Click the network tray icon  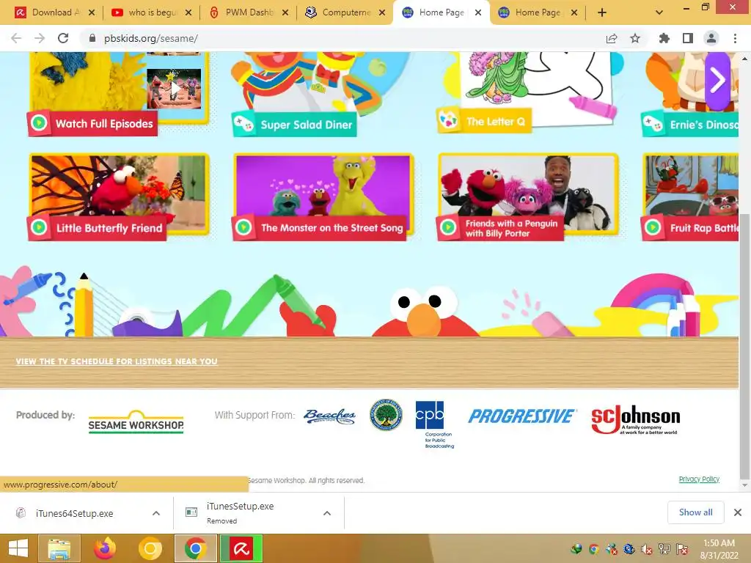coord(664,549)
